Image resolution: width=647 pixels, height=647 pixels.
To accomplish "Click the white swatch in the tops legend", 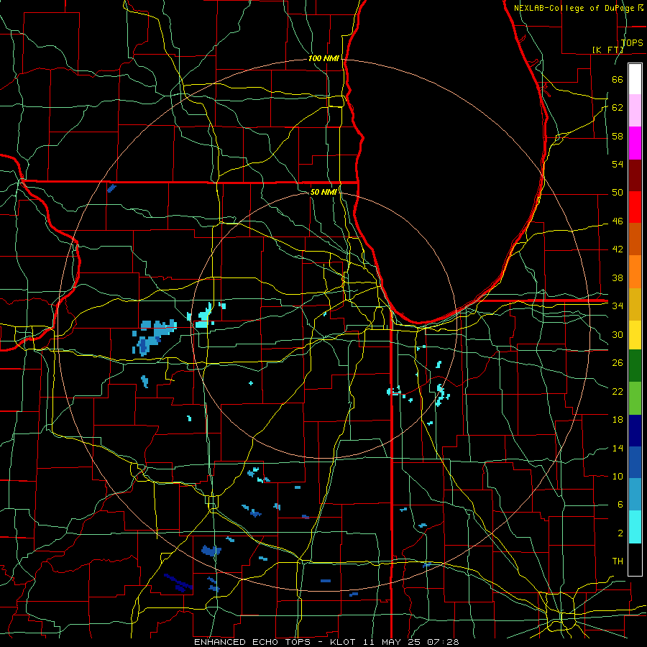I will 635,79.
